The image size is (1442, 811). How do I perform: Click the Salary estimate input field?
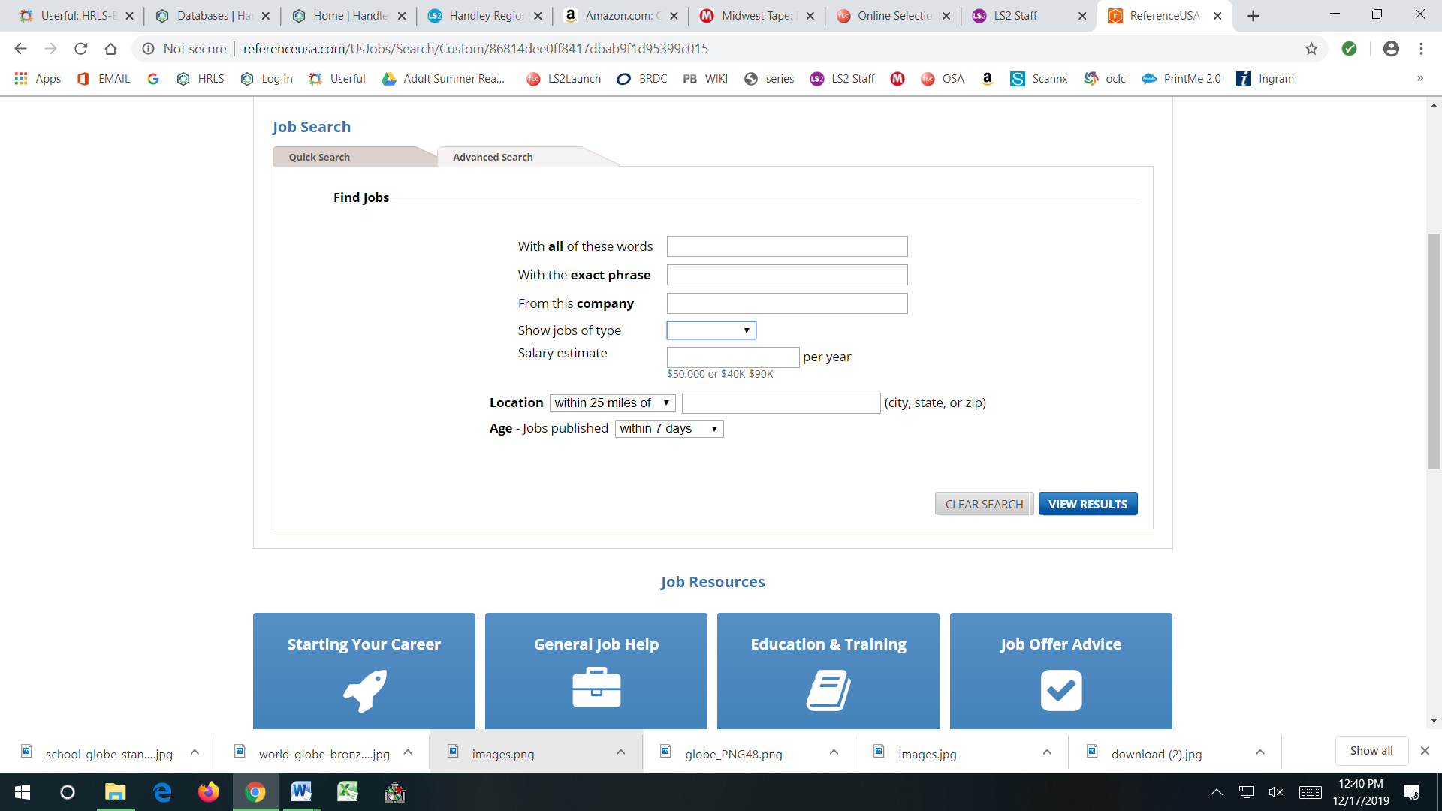coord(732,357)
